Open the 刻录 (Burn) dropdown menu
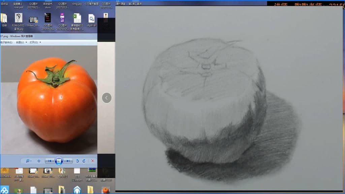 (x=22, y=42)
